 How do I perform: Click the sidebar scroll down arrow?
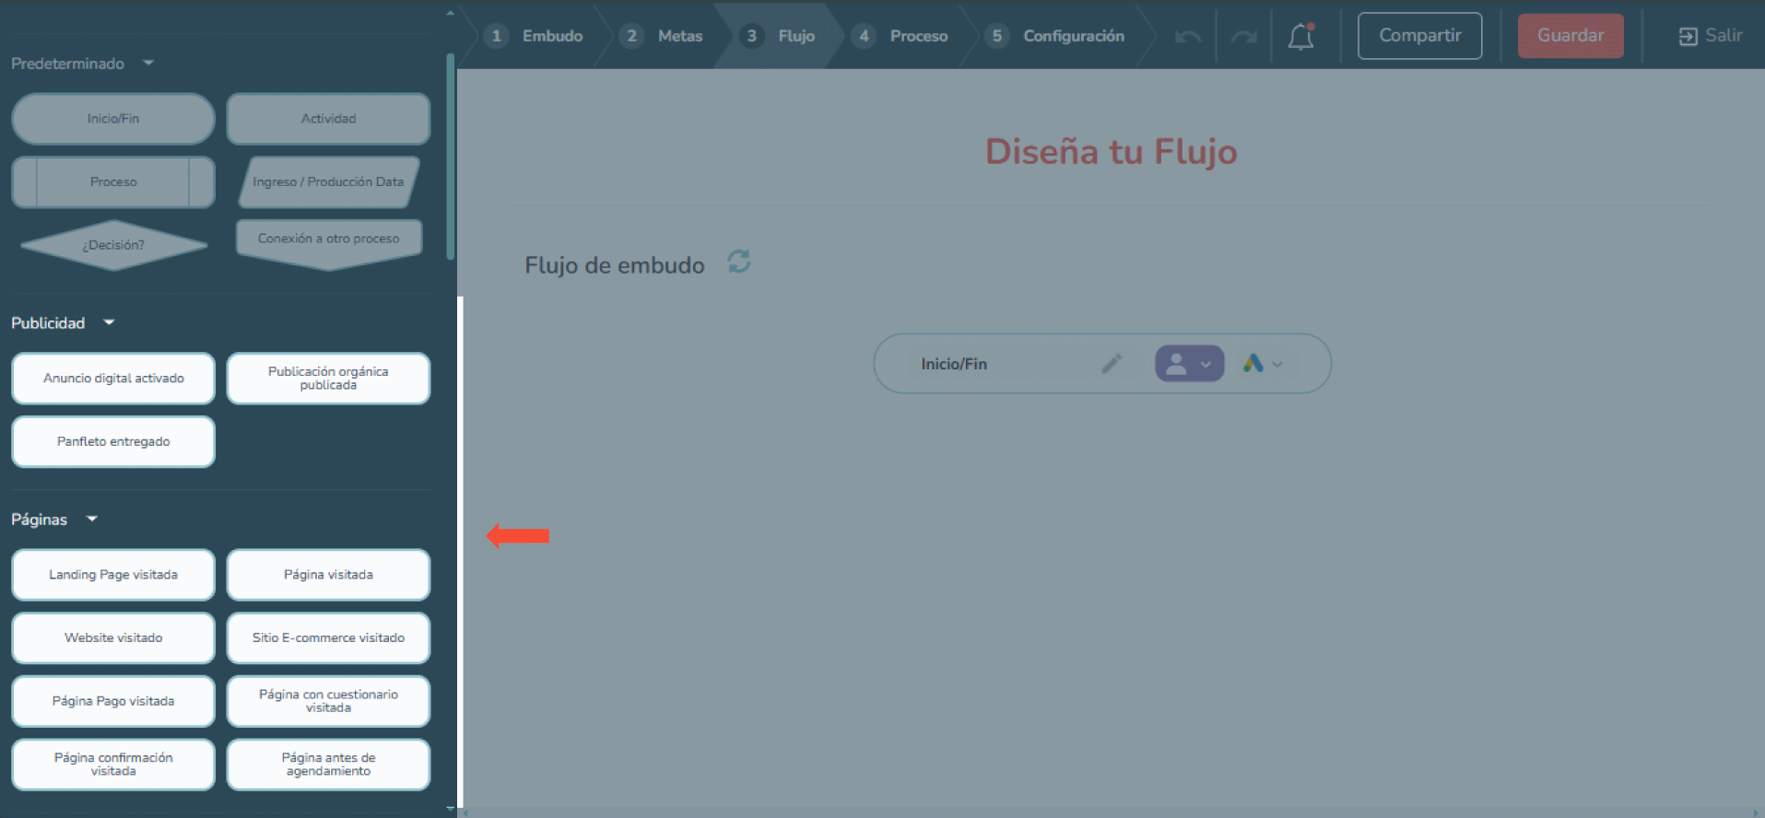pos(450,809)
